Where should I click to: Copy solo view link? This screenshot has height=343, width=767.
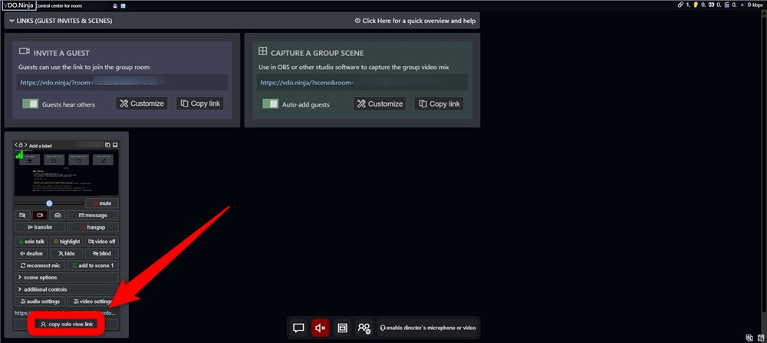(67, 325)
